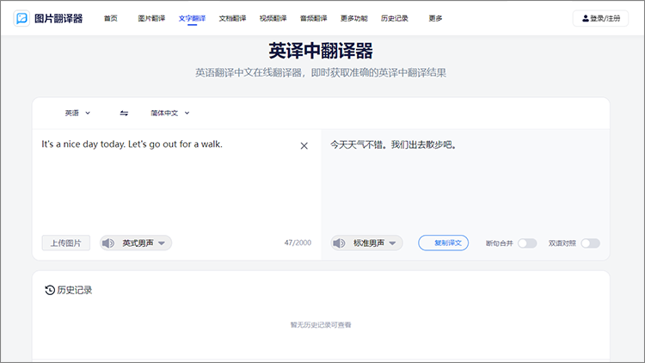Expand the 简体中文 target language dropdown
The width and height of the screenshot is (645, 363).
[169, 113]
